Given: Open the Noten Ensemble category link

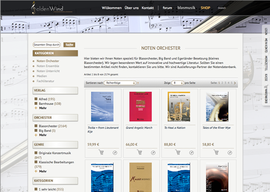Looking at the screenshot, I should (48, 66).
